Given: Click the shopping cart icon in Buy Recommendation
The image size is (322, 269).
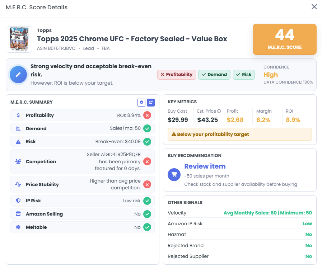Looking at the screenshot, I should pos(174,175).
